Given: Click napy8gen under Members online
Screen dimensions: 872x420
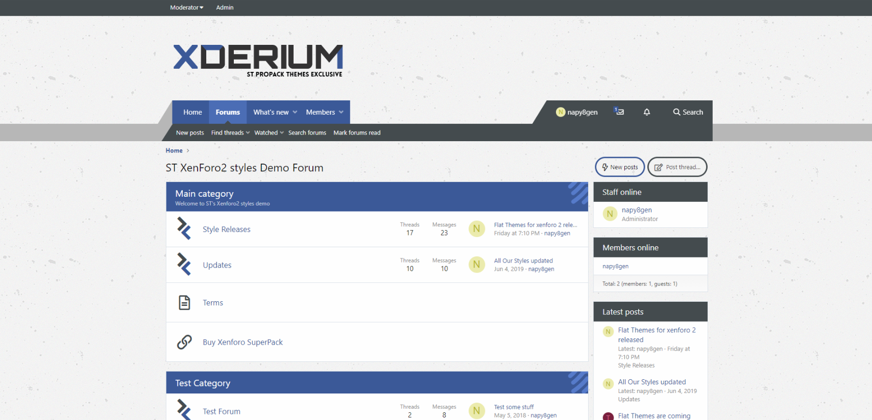Looking at the screenshot, I should pos(615,266).
